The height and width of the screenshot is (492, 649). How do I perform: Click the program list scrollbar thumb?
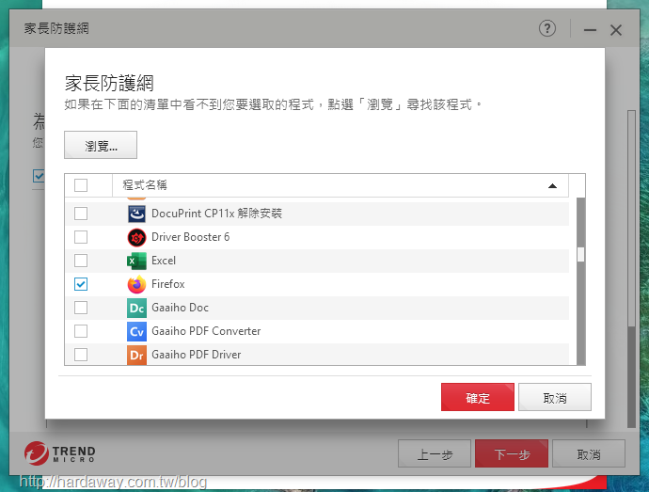[x=581, y=255]
